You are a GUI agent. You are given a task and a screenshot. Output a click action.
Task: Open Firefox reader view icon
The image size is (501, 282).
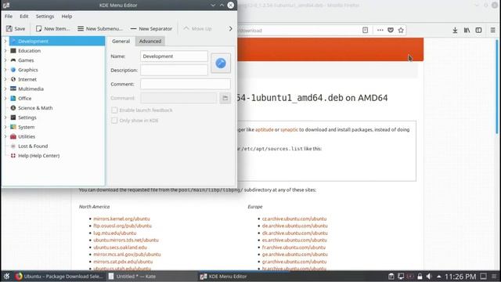click(366, 30)
